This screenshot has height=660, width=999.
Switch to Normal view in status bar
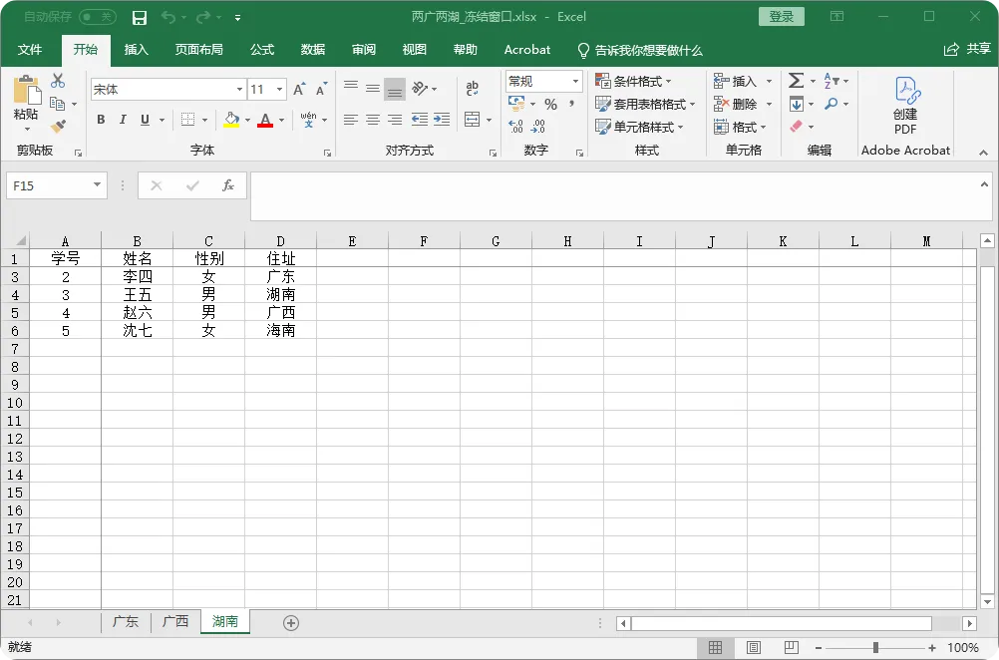coord(716,648)
